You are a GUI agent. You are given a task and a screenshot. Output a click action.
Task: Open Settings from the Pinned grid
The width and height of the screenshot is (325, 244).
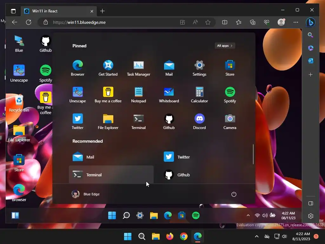[199, 68]
